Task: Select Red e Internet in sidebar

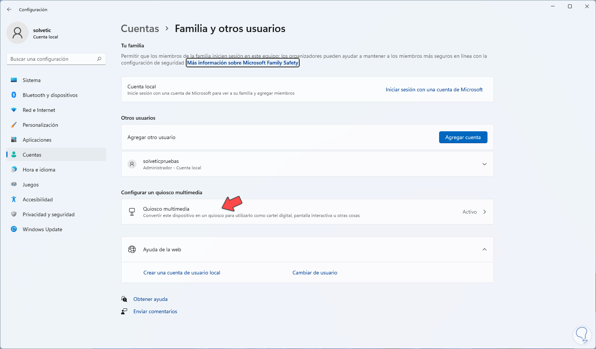Action: point(39,110)
